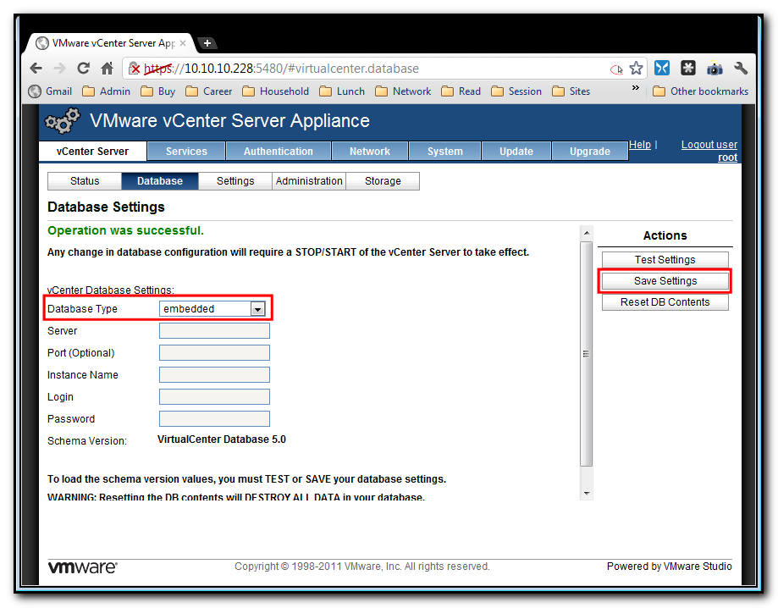The width and height of the screenshot is (778, 608).
Task: Go to the browser home icon
Action: click(x=108, y=68)
